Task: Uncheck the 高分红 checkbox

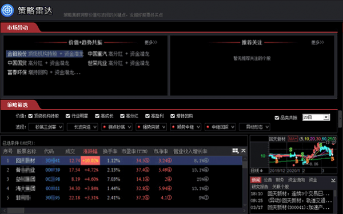Action: 122,116
